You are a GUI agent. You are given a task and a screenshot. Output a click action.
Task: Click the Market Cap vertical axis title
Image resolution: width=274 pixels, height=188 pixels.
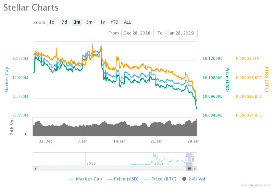(7, 80)
